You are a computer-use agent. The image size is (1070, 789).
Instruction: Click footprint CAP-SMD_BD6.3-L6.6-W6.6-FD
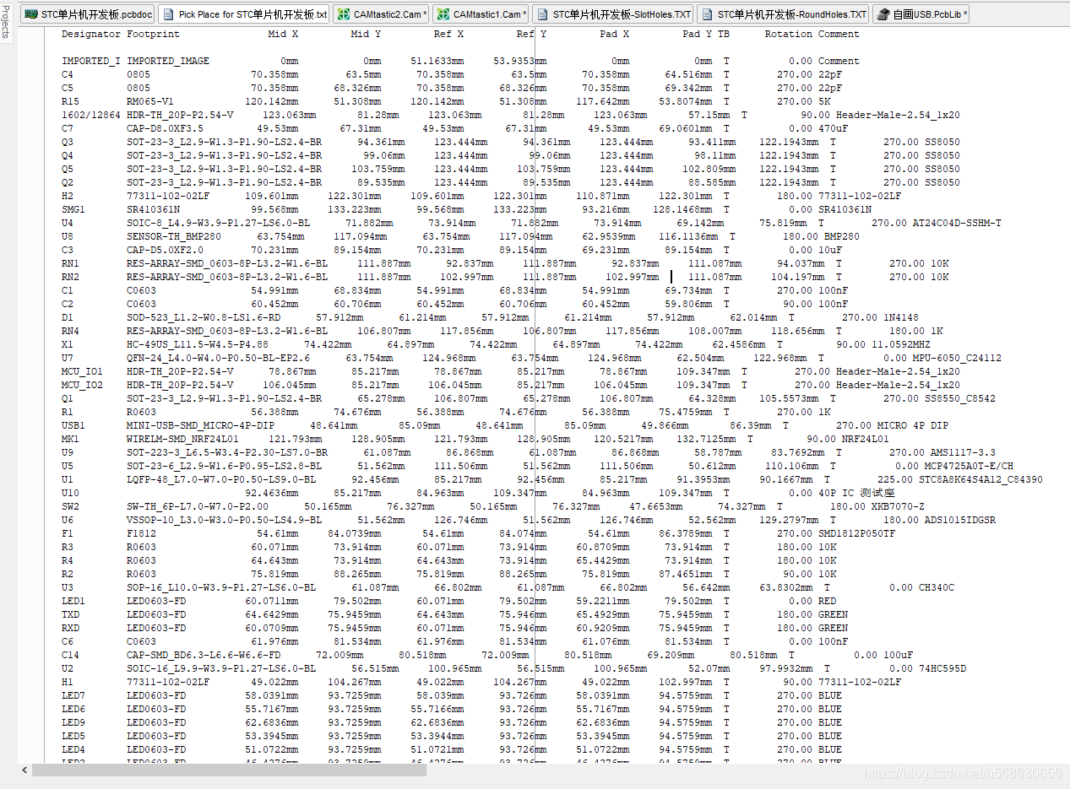point(204,655)
